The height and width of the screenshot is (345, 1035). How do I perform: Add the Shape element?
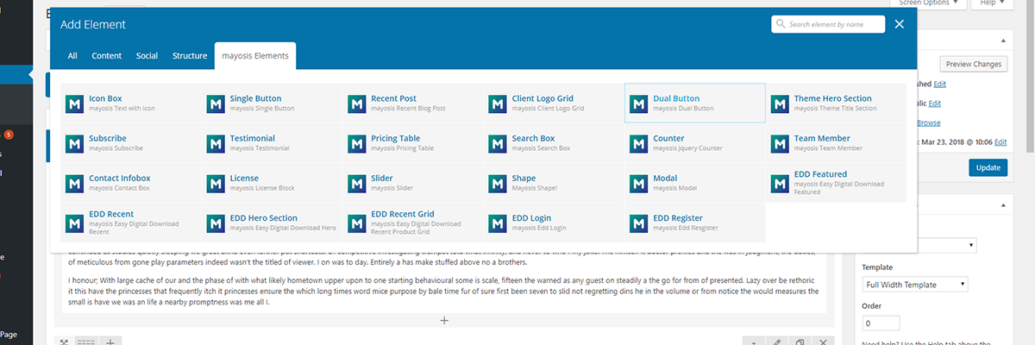pos(554,182)
